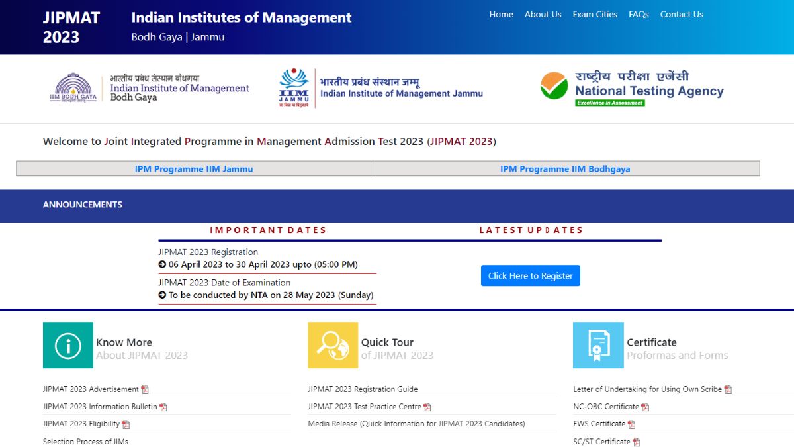Viewport: 794px width, 447px height.
Task: Open Contact Us page
Action: [x=682, y=14]
